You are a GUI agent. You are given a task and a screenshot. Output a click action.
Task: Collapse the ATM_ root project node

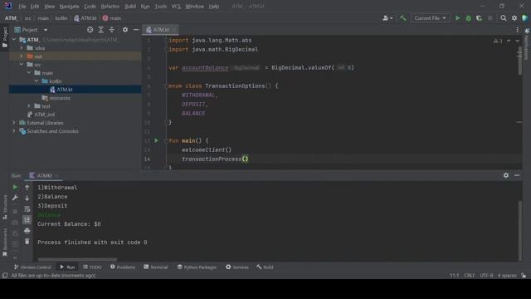click(14, 40)
